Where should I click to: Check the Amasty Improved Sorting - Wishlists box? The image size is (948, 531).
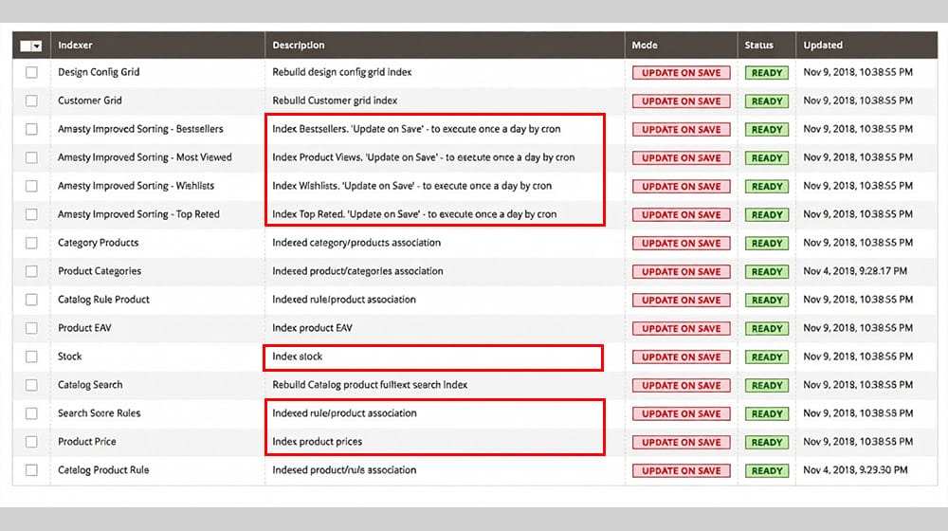(31, 186)
